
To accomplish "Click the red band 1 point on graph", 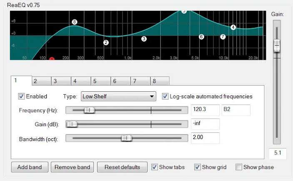I will click(52, 59).
